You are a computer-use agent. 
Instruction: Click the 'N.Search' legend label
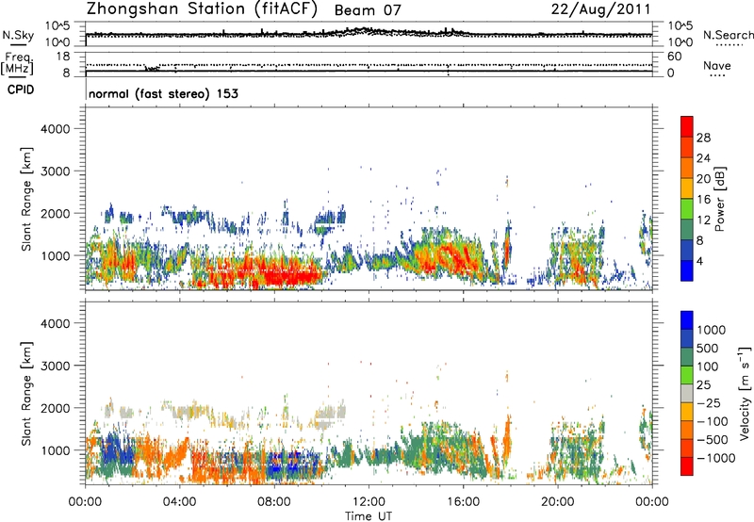[x=728, y=35]
